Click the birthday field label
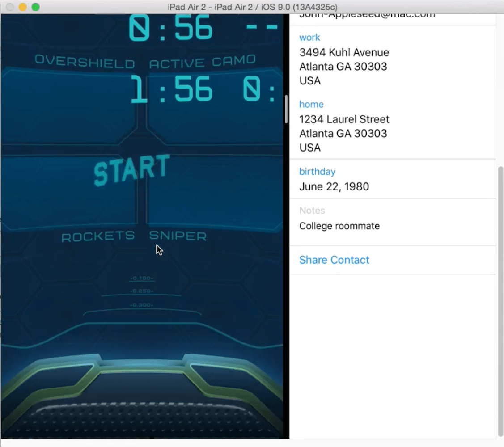504x447 pixels. (x=317, y=172)
